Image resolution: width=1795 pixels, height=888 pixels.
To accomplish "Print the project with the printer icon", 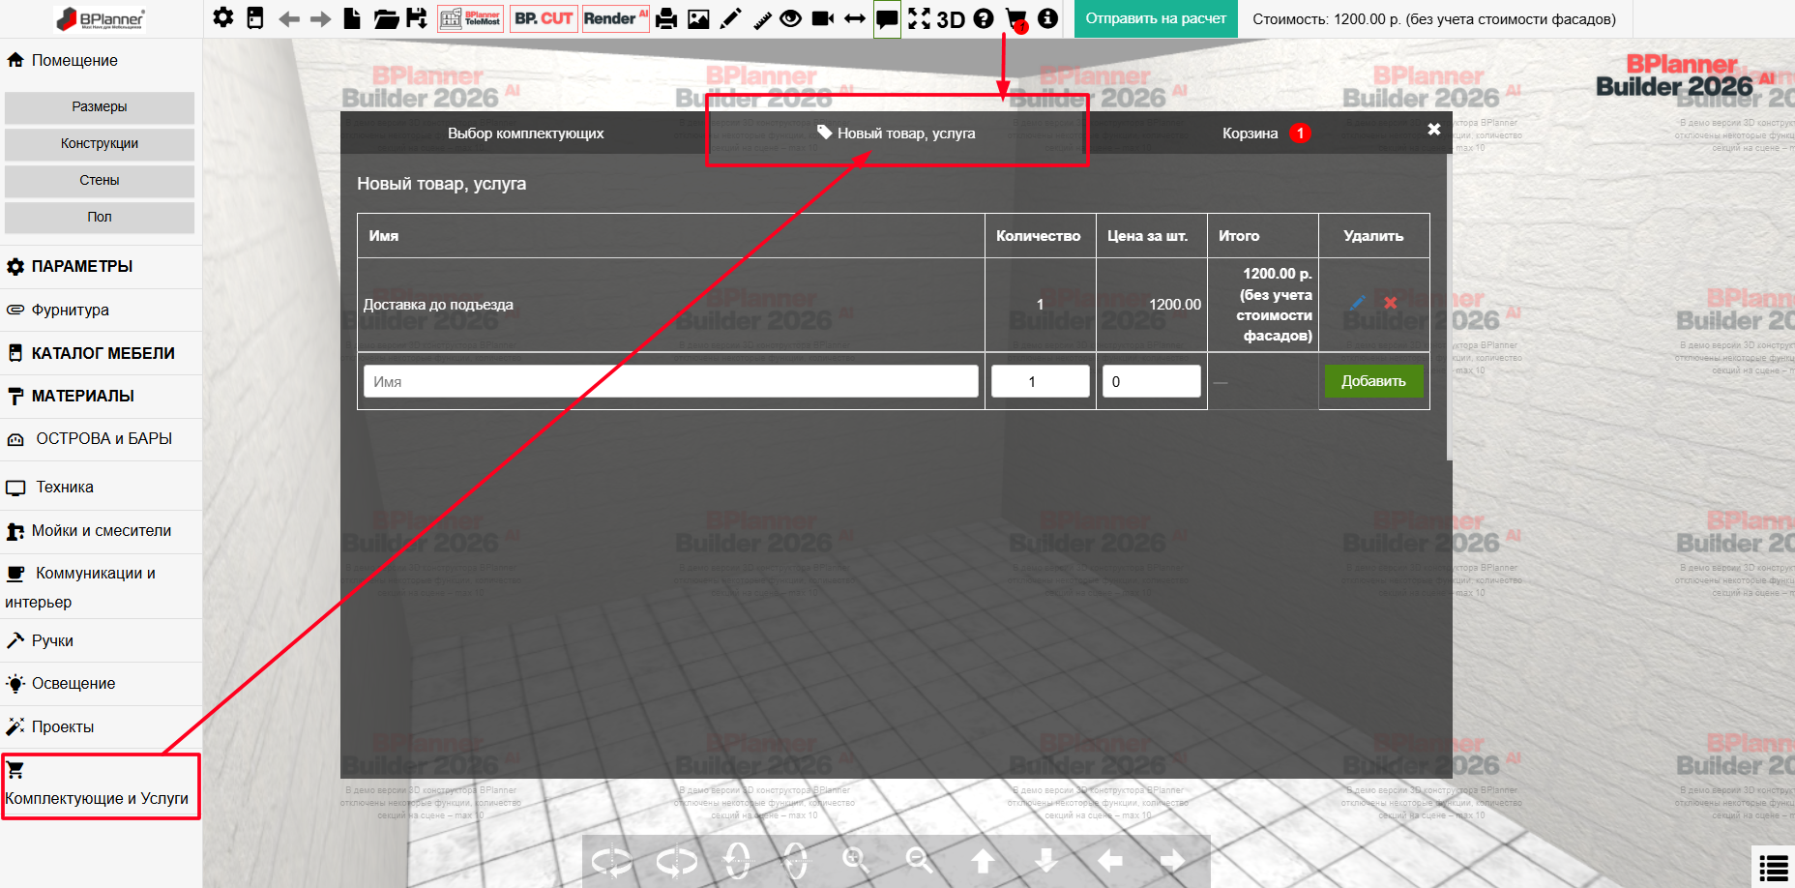I will coord(666,18).
